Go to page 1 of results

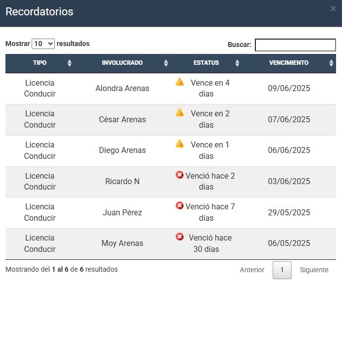(x=282, y=270)
